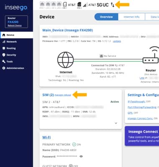Click the Main_Device (Inseego FX4200) heading
The height and width of the screenshot is (167, 159).
[x=68, y=30]
